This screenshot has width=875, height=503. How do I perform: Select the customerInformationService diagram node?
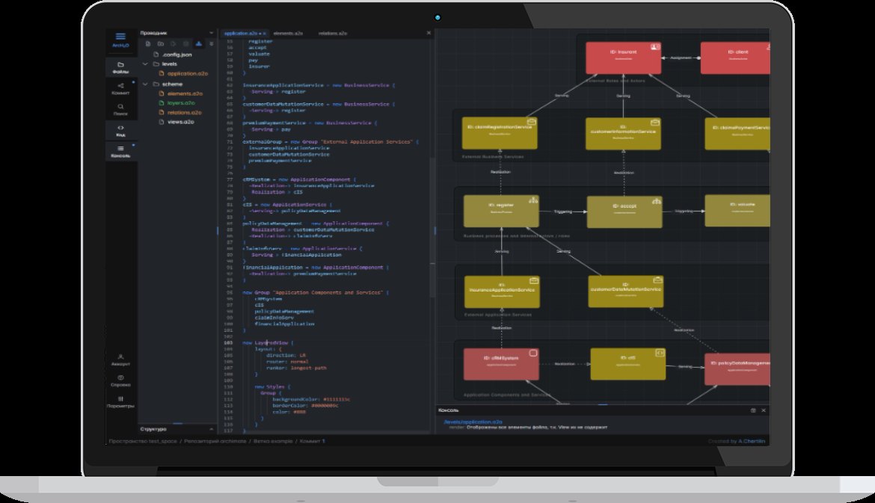[623, 133]
